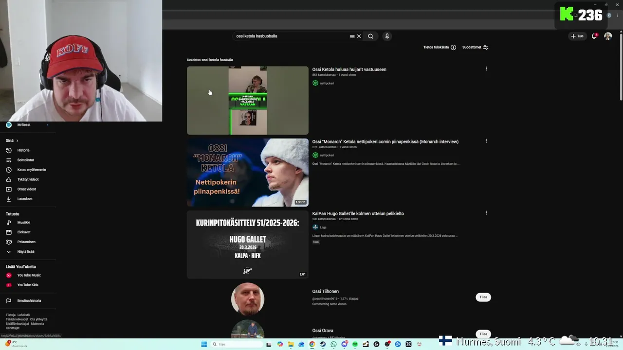Open Windows Start menu

pos(204,344)
